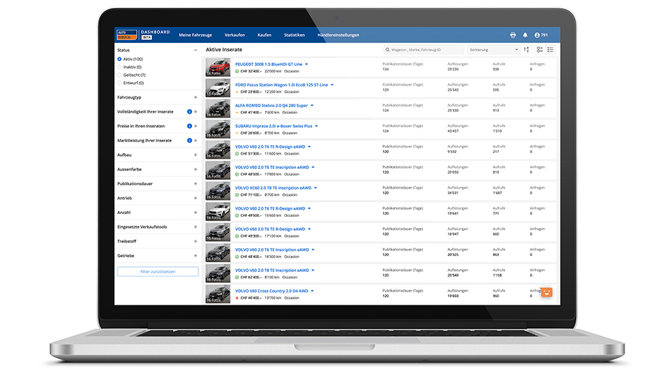
Task: Click Filter zurücksetzen button
Action: pyautogui.click(x=158, y=271)
